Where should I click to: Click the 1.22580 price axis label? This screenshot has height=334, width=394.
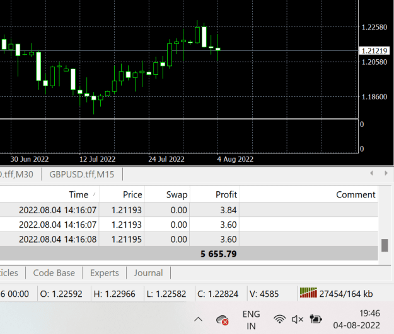[x=374, y=27]
